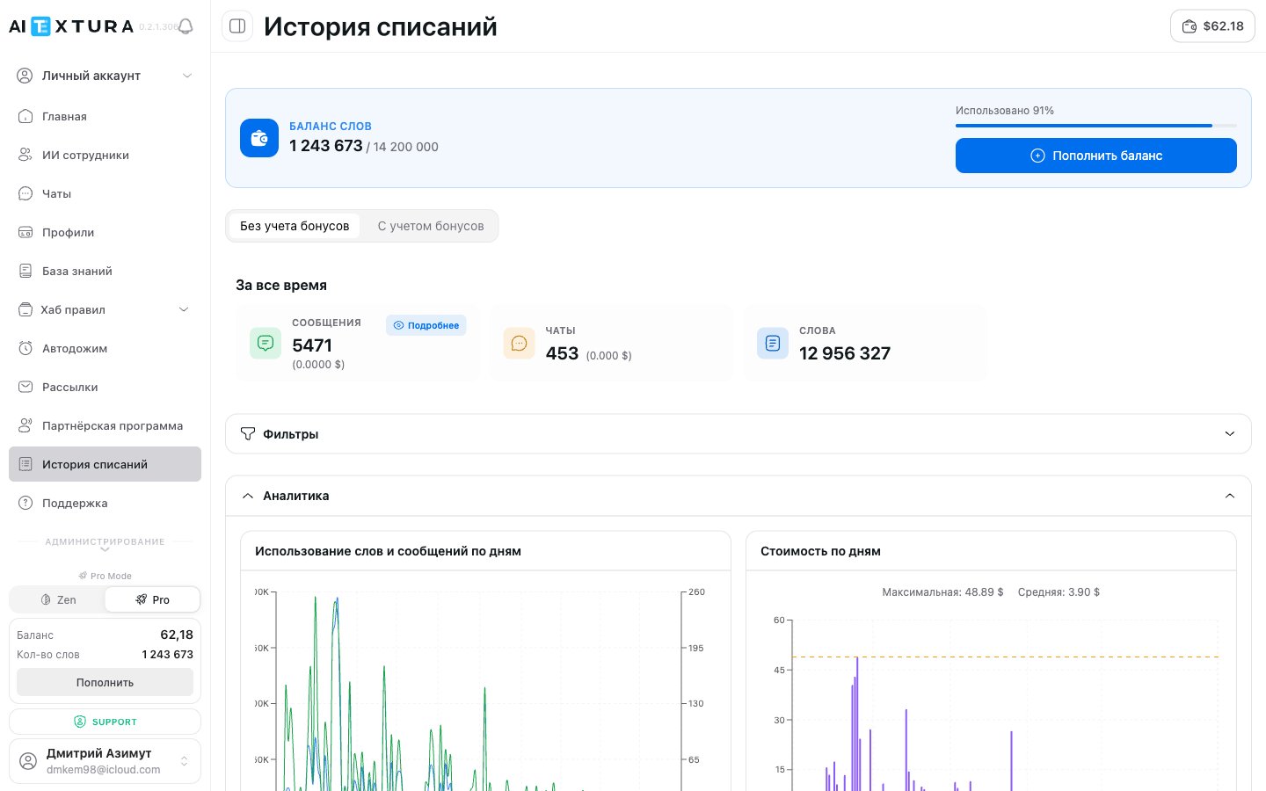Expand the Фильтры panel chevron

coord(1230,434)
